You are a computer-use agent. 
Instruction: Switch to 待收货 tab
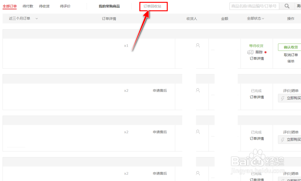(x=44, y=6)
